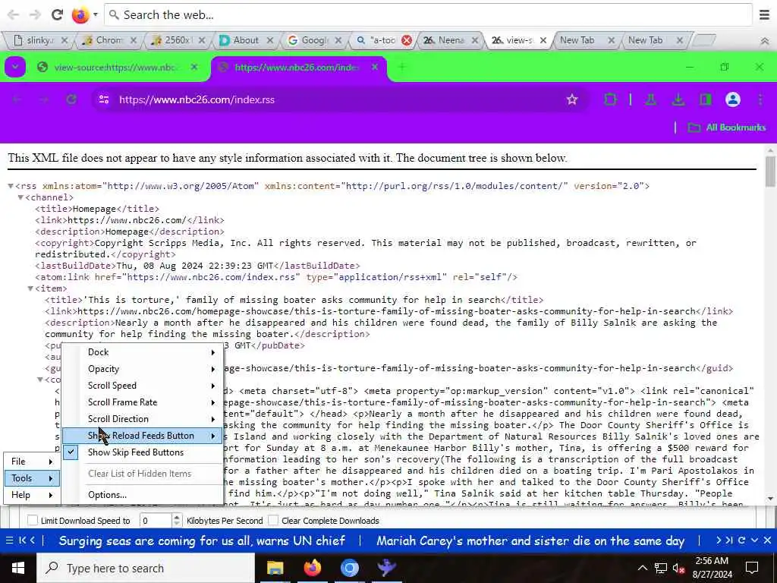Reload the nbc26 page in Chrome
Viewport: 777px width, 583px height.
pyautogui.click(x=71, y=99)
